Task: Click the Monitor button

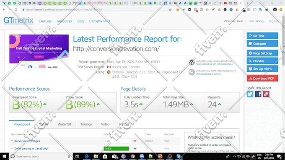Action: 262,61
